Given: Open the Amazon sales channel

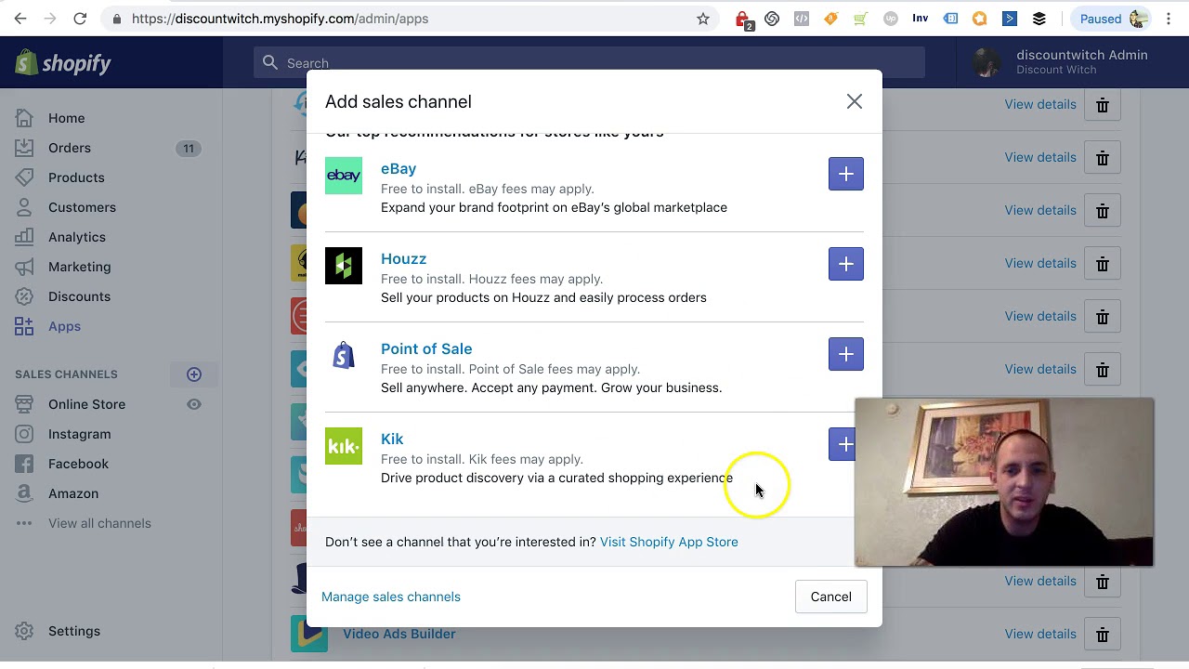Looking at the screenshot, I should point(73,493).
